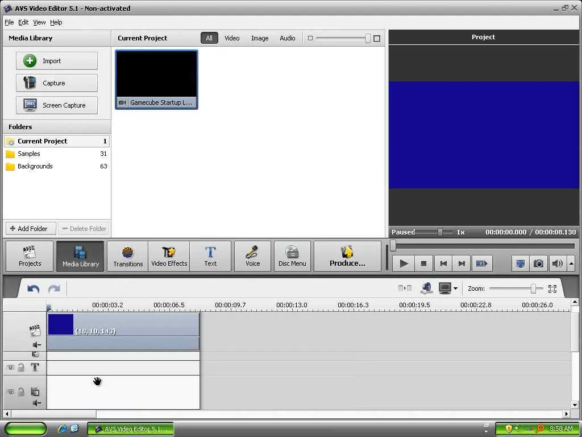
Task: Click the split/transition icon on timeline toolbar
Action: (x=405, y=288)
